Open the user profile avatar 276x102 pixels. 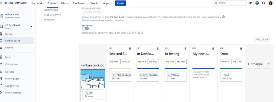pos(270,3)
